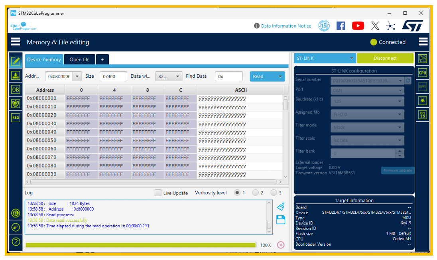
Task: Switch to the Device memory tab
Action: (x=44, y=59)
